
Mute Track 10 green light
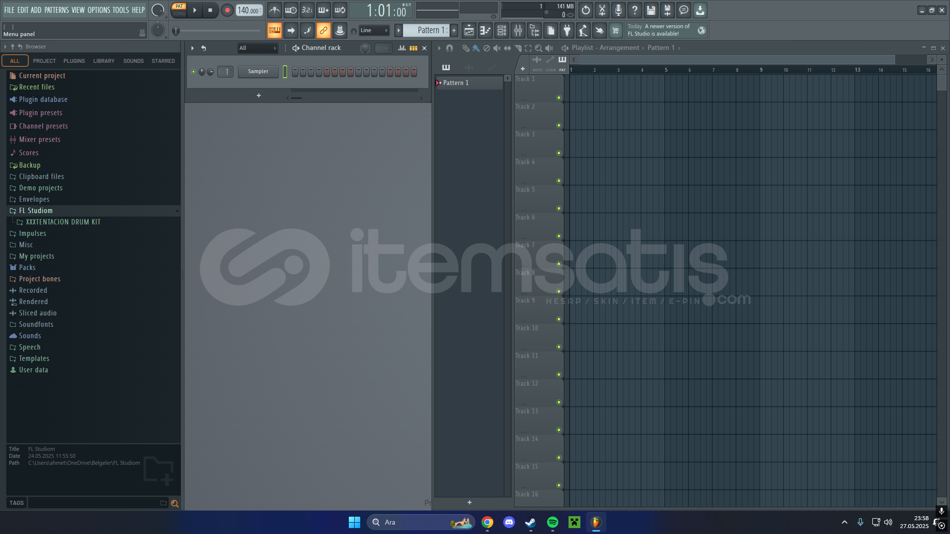[x=559, y=347]
